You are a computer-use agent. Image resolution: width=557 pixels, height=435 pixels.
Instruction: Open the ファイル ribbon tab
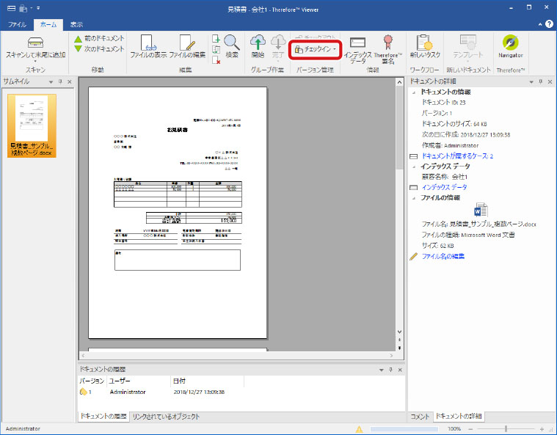16,24
